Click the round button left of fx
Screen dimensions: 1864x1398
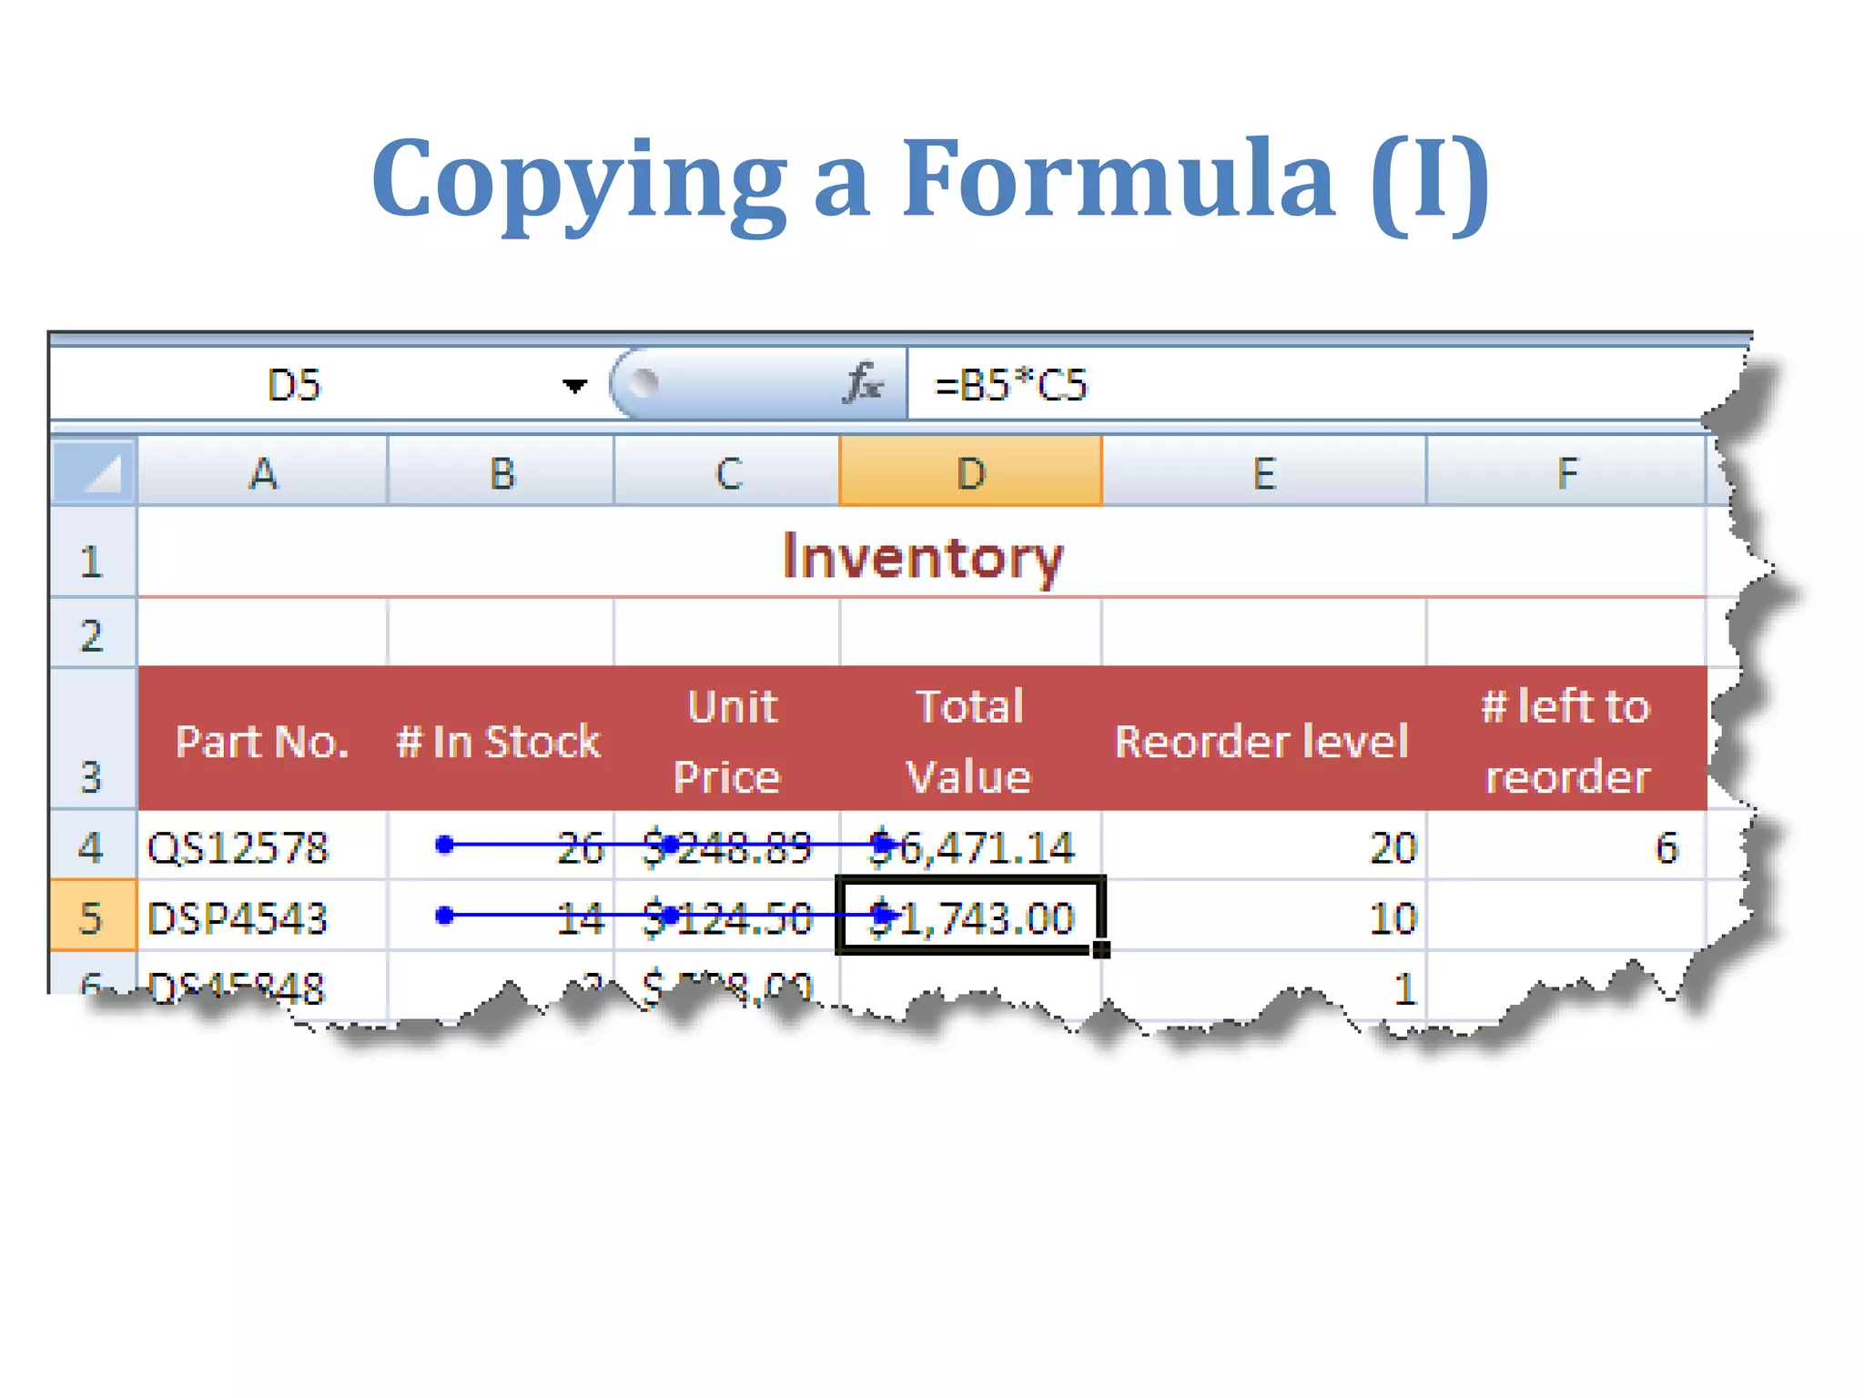pos(644,383)
